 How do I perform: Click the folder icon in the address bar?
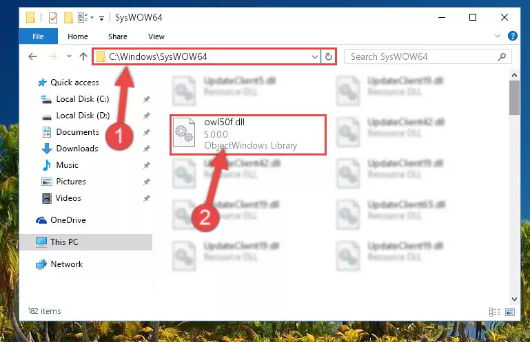(101, 56)
